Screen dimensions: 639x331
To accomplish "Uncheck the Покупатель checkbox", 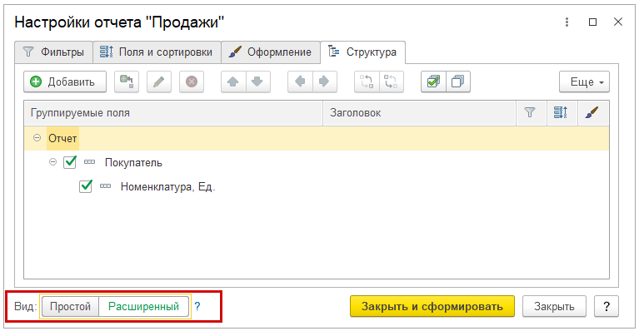I will 70,162.
